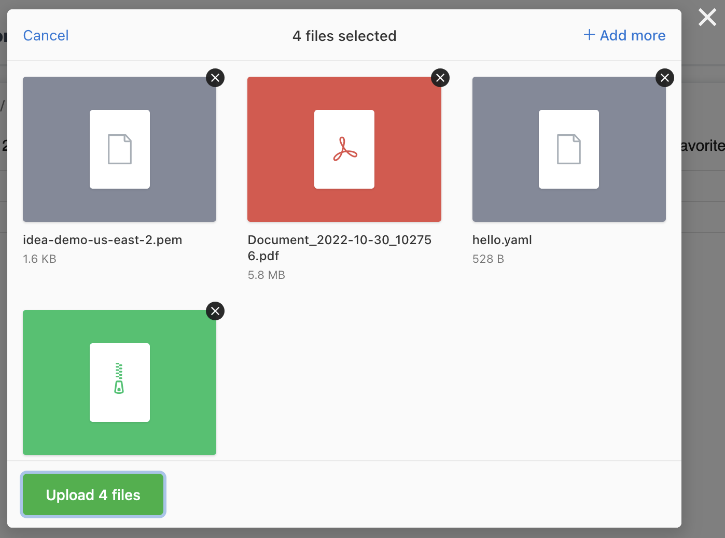Cancel the file upload
725x538 pixels.
click(x=46, y=35)
